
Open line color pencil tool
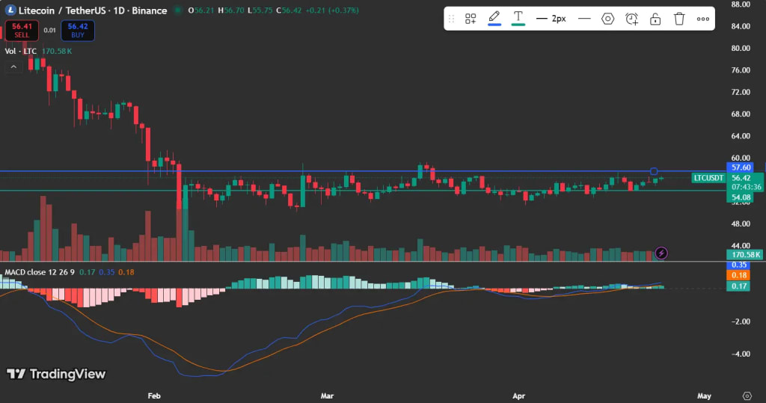(494, 19)
